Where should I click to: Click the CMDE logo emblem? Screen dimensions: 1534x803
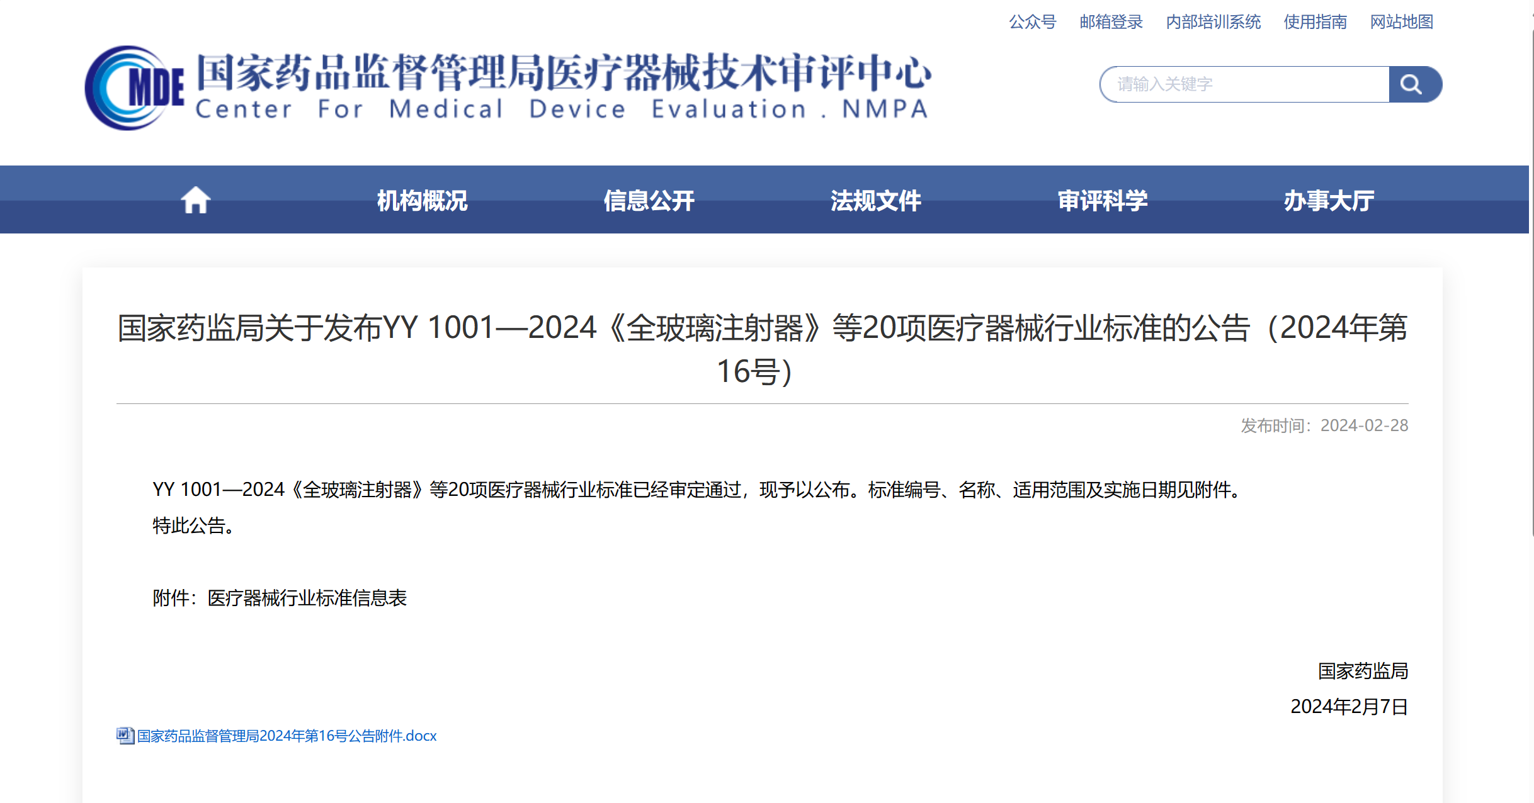pos(134,87)
